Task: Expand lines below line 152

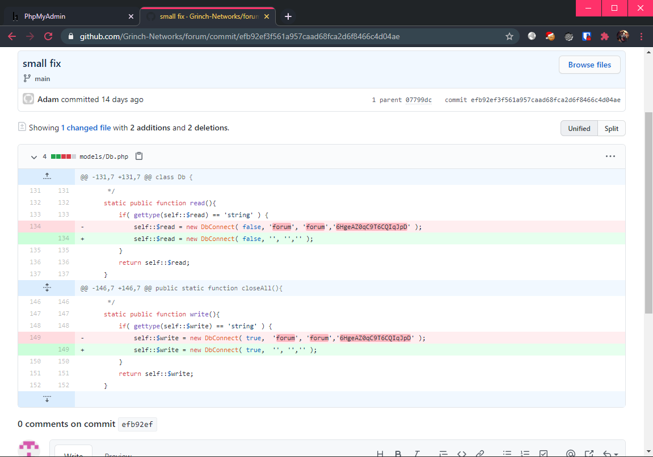Action: (47, 399)
